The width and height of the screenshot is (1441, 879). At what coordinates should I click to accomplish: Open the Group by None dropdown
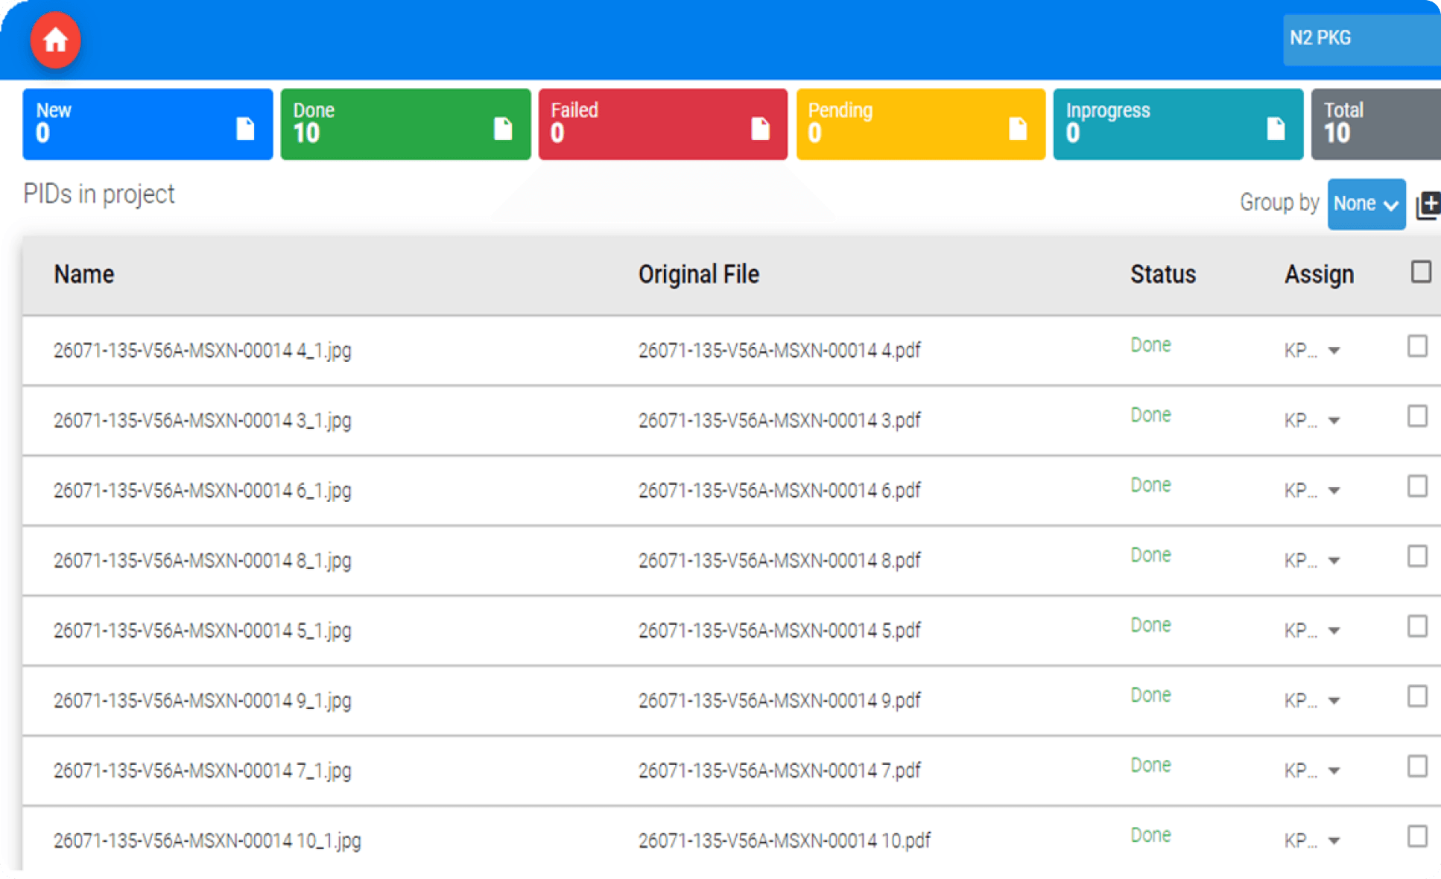[1366, 203]
